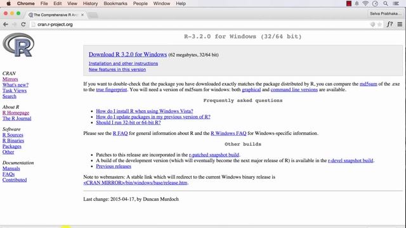Click the md5sum link

(368, 84)
